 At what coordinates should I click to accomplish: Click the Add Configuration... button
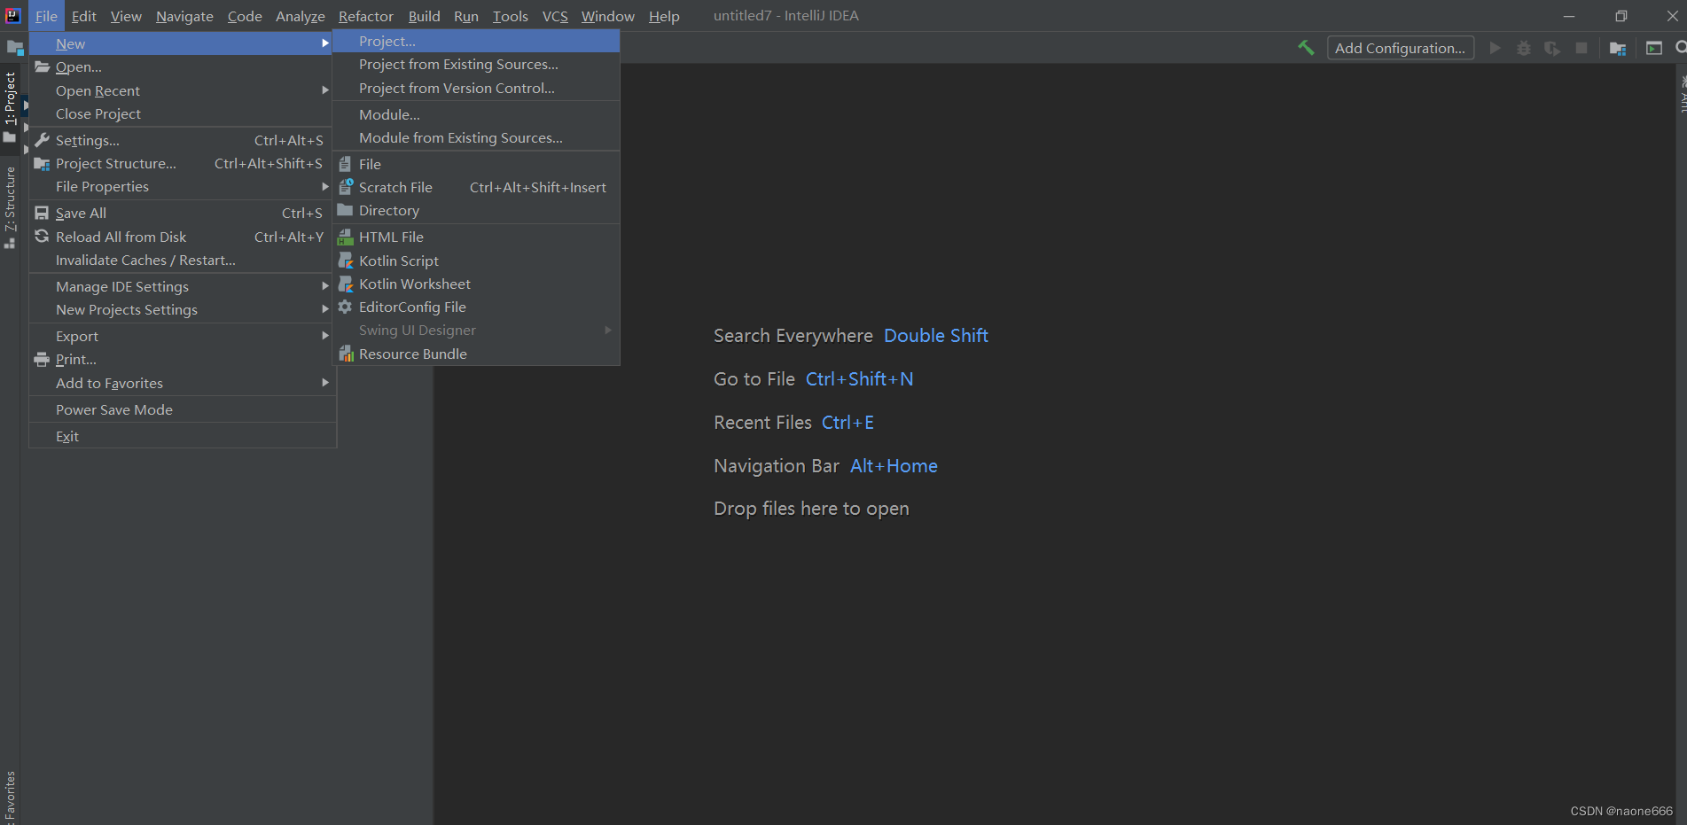click(1401, 48)
